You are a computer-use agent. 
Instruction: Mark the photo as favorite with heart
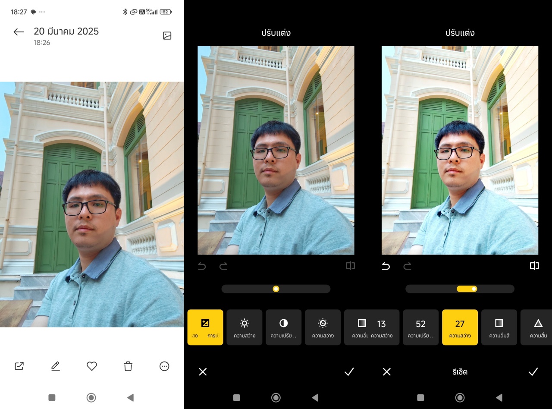coord(91,366)
